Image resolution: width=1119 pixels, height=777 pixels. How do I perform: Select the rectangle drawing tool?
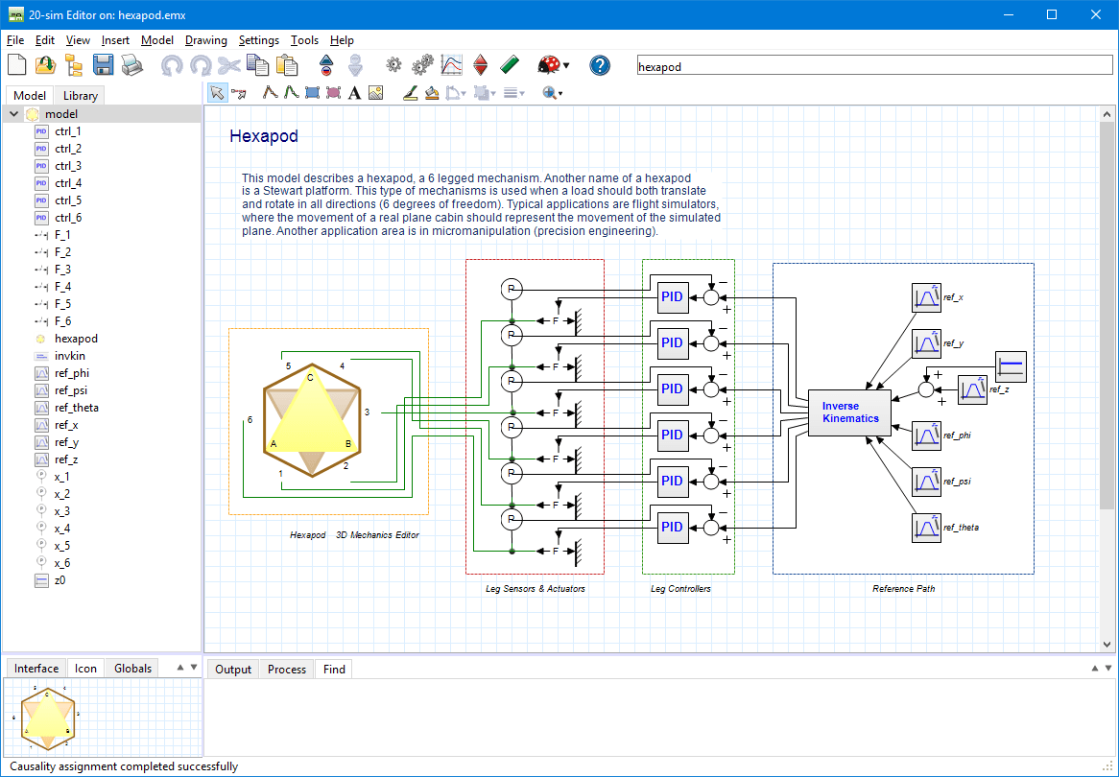click(x=312, y=93)
